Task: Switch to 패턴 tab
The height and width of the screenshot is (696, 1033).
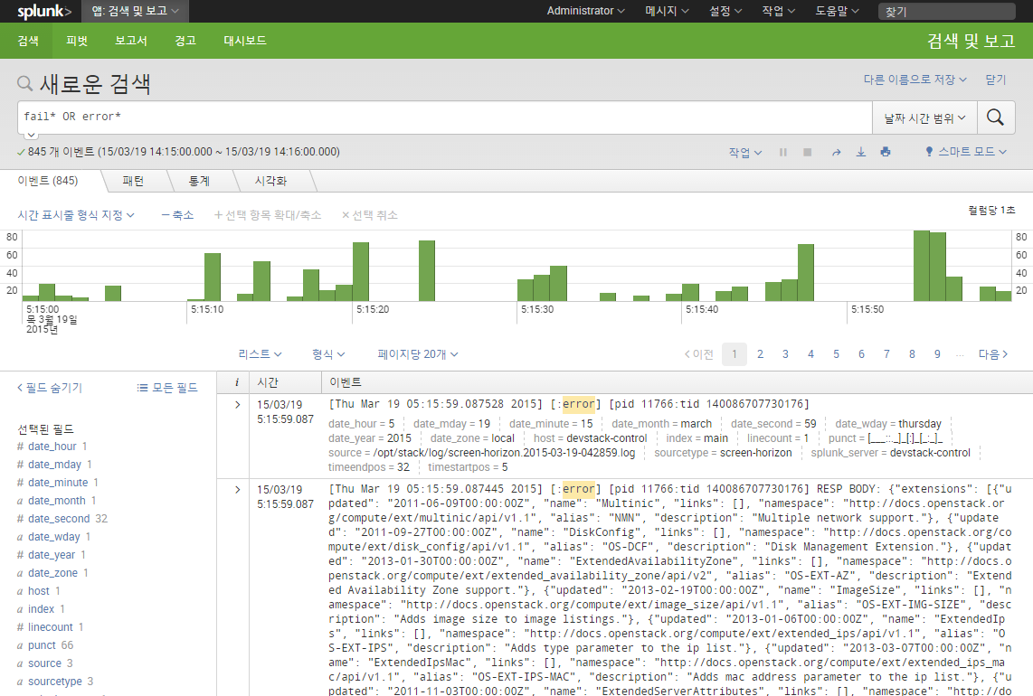Action: click(x=133, y=181)
